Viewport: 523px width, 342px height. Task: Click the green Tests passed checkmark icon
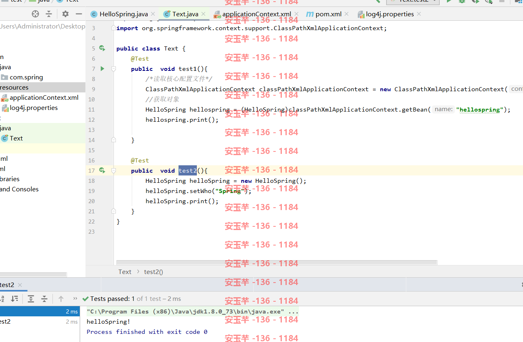click(x=85, y=299)
